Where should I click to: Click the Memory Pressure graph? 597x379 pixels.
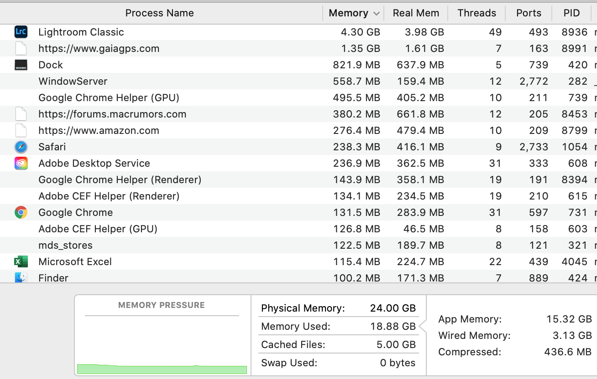(162, 345)
